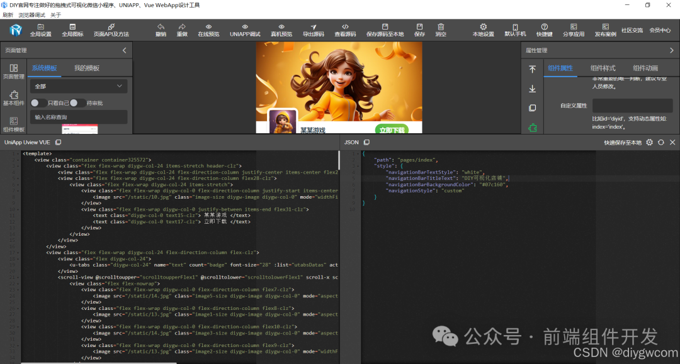Open the 浏览器调试 menu
680x364 pixels.
click(x=31, y=15)
